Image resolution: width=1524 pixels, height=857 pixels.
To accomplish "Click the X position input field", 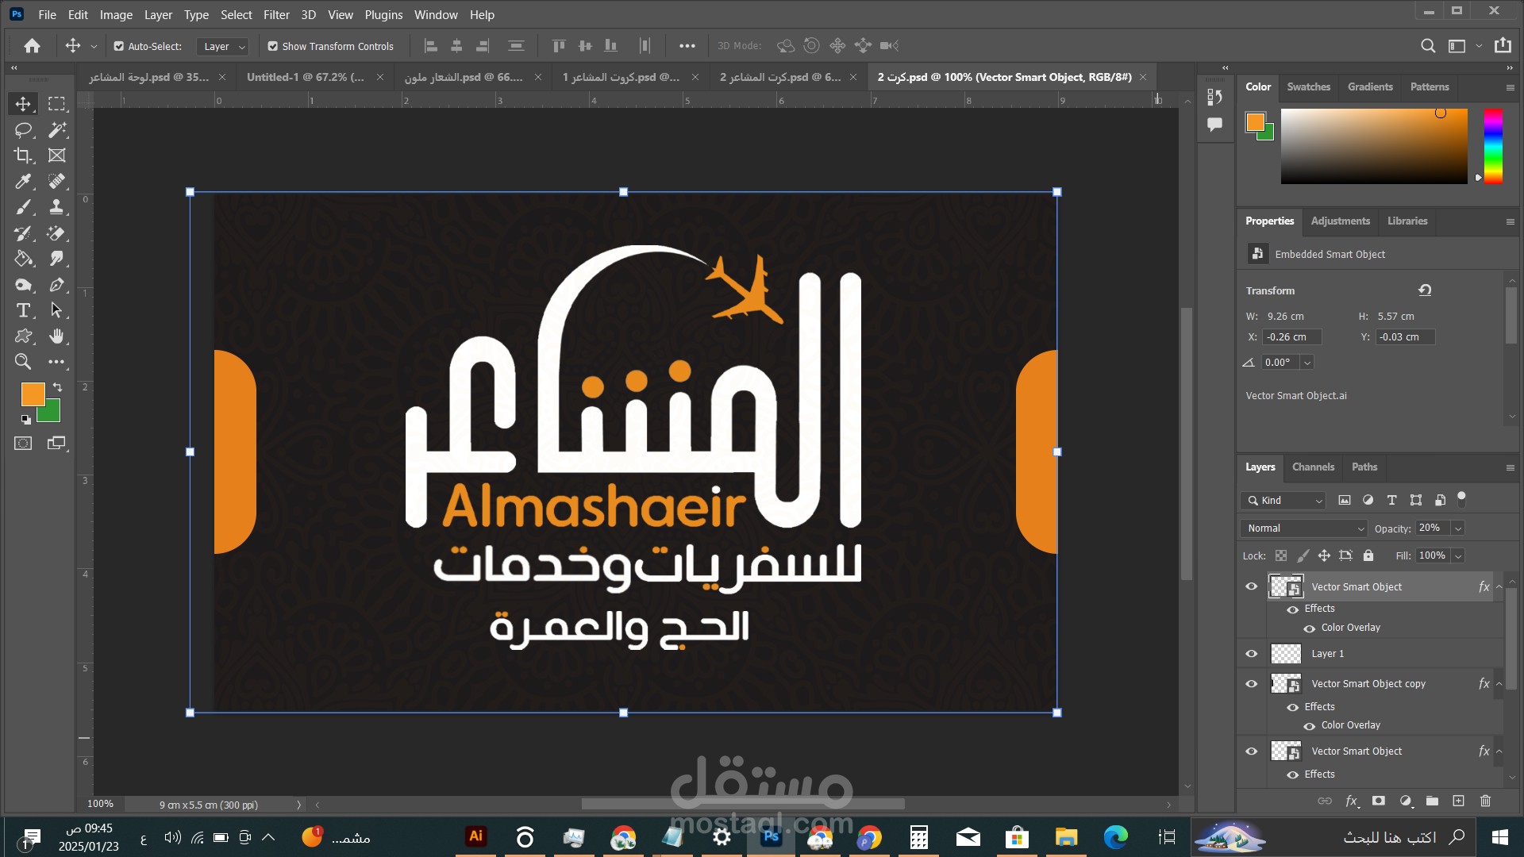I will (x=1291, y=337).
